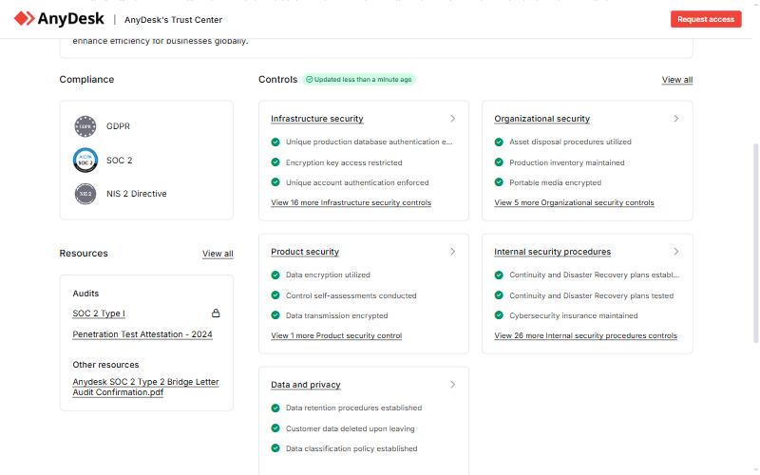This screenshot has height=475, width=760.
Task: Click the Portable media encrypted item
Action: tap(556, 182)
